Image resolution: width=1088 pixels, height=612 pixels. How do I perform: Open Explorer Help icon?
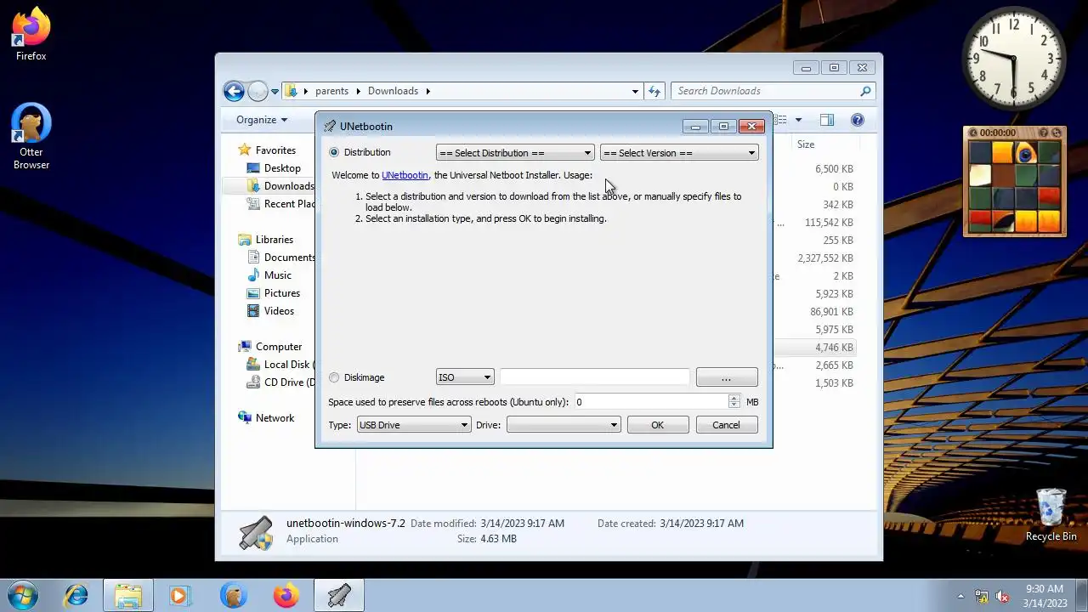click(x=858, y=120)
